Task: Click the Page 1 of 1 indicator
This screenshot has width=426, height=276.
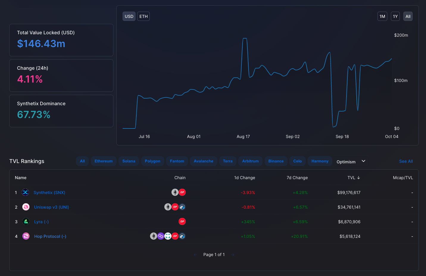Action: click(x=214, y=255)
